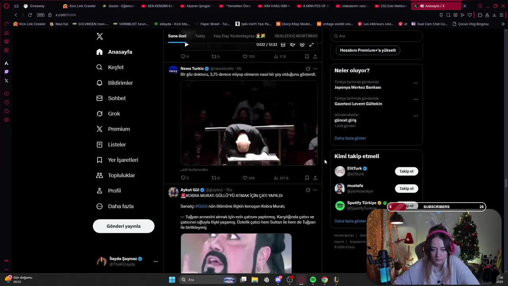The width and height of the screenshot is (508, 286).
Task: Switch to Sana özel tab
Action: pyautogui.click(x=177, y=36)
